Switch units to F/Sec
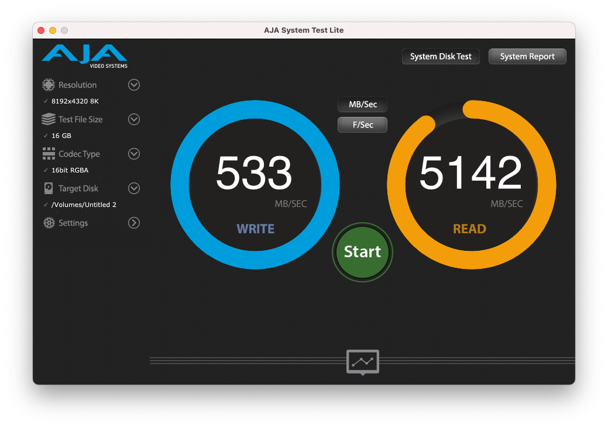Image resolution: width=608 pixels, height=428 pixels. click(363, 125)
